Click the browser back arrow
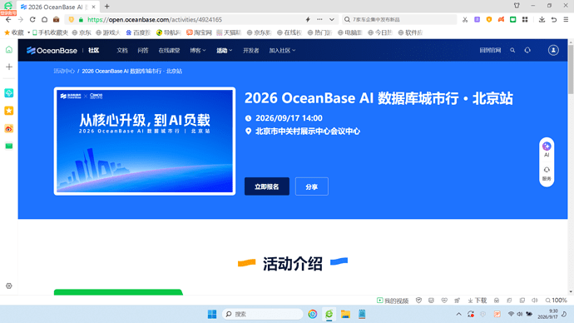 [8, 19]
